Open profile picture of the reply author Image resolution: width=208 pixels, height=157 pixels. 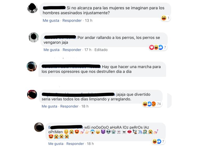39,127
